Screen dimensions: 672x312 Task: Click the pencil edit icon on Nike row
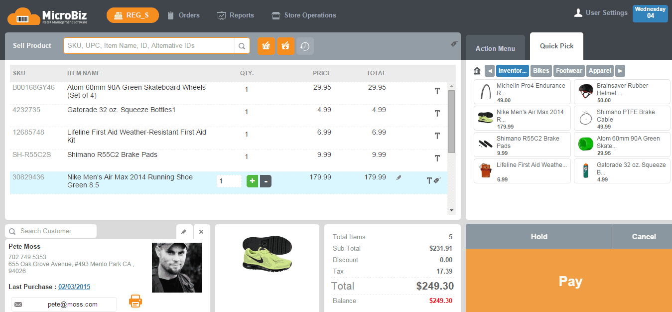(399, 177)
